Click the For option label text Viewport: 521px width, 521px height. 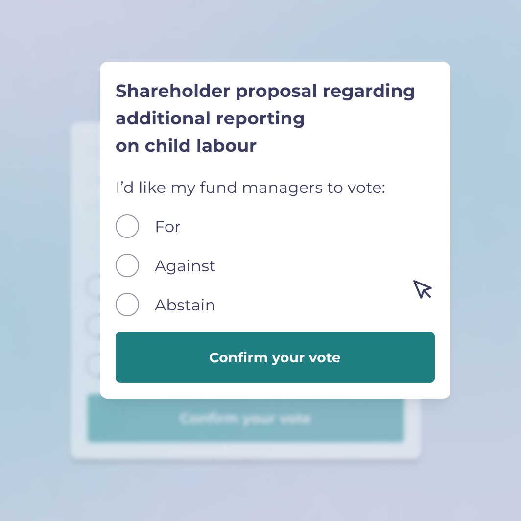[167, 226]
